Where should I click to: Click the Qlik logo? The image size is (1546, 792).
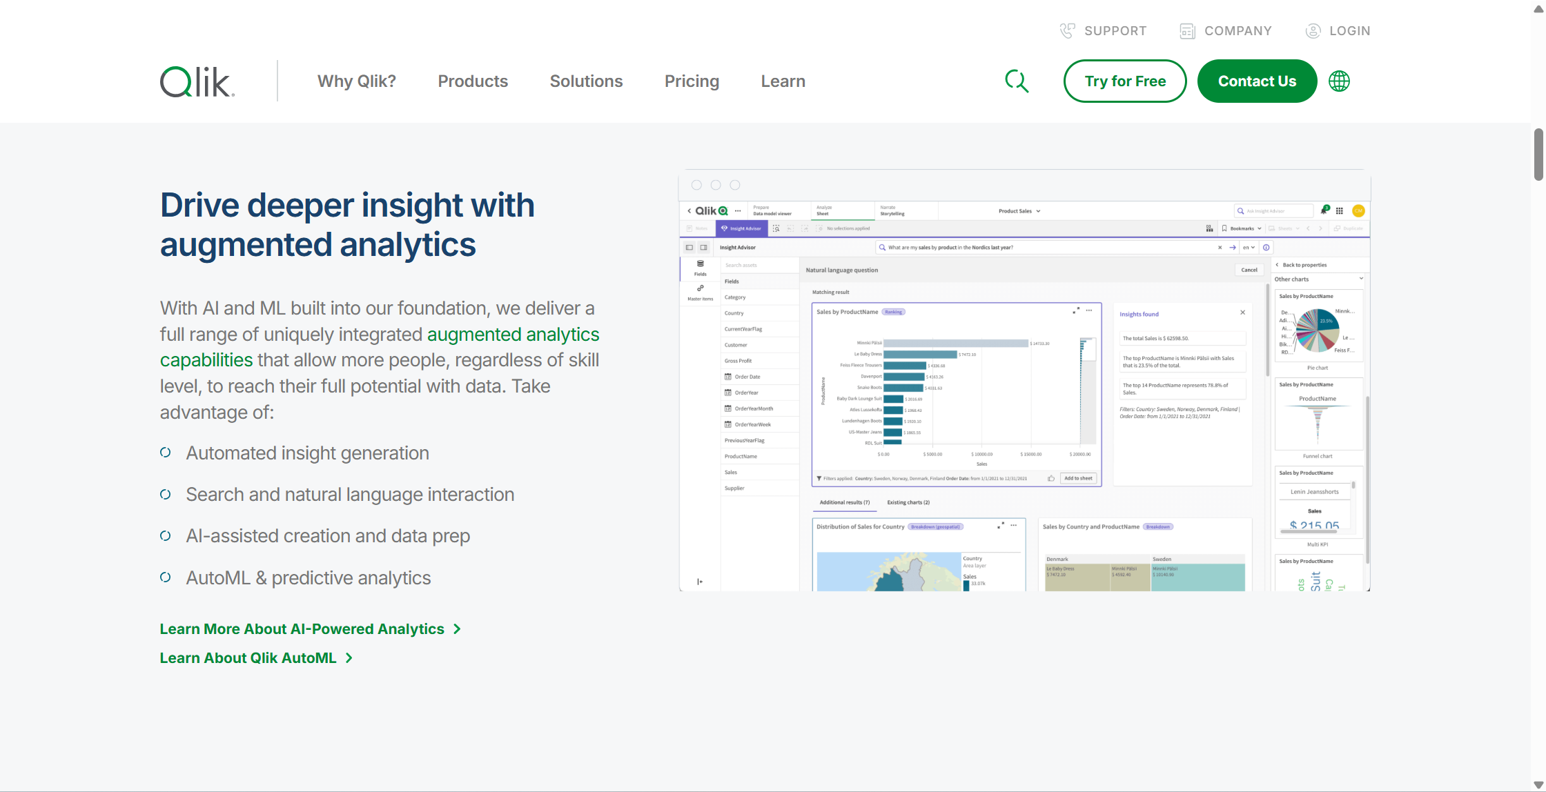click(x=197, y=81)
